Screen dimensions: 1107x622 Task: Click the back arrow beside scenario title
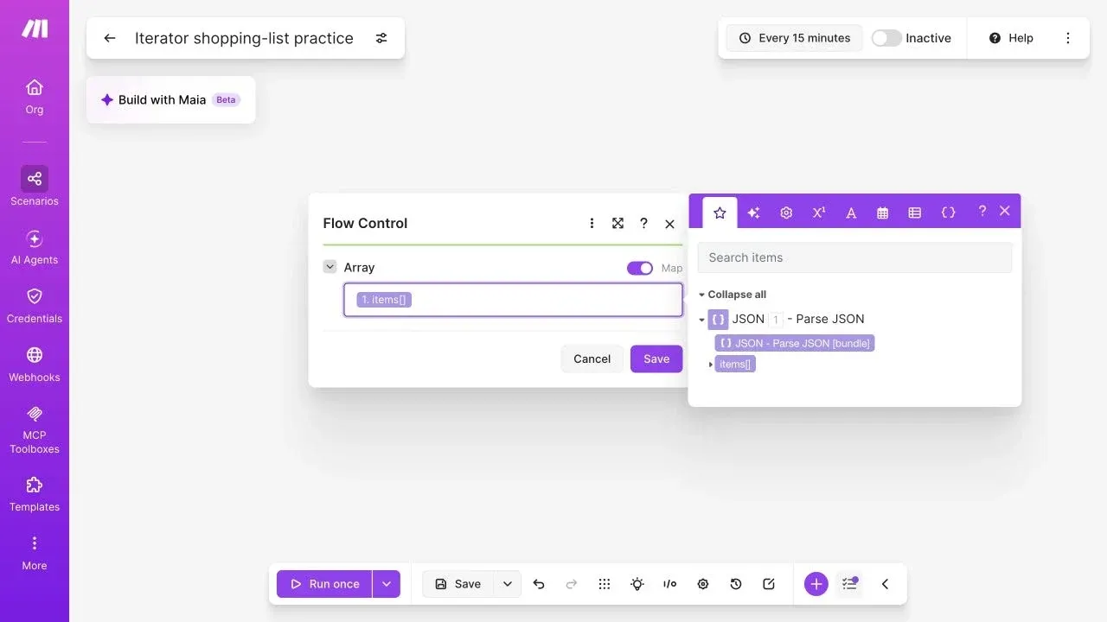coord(110,38)
